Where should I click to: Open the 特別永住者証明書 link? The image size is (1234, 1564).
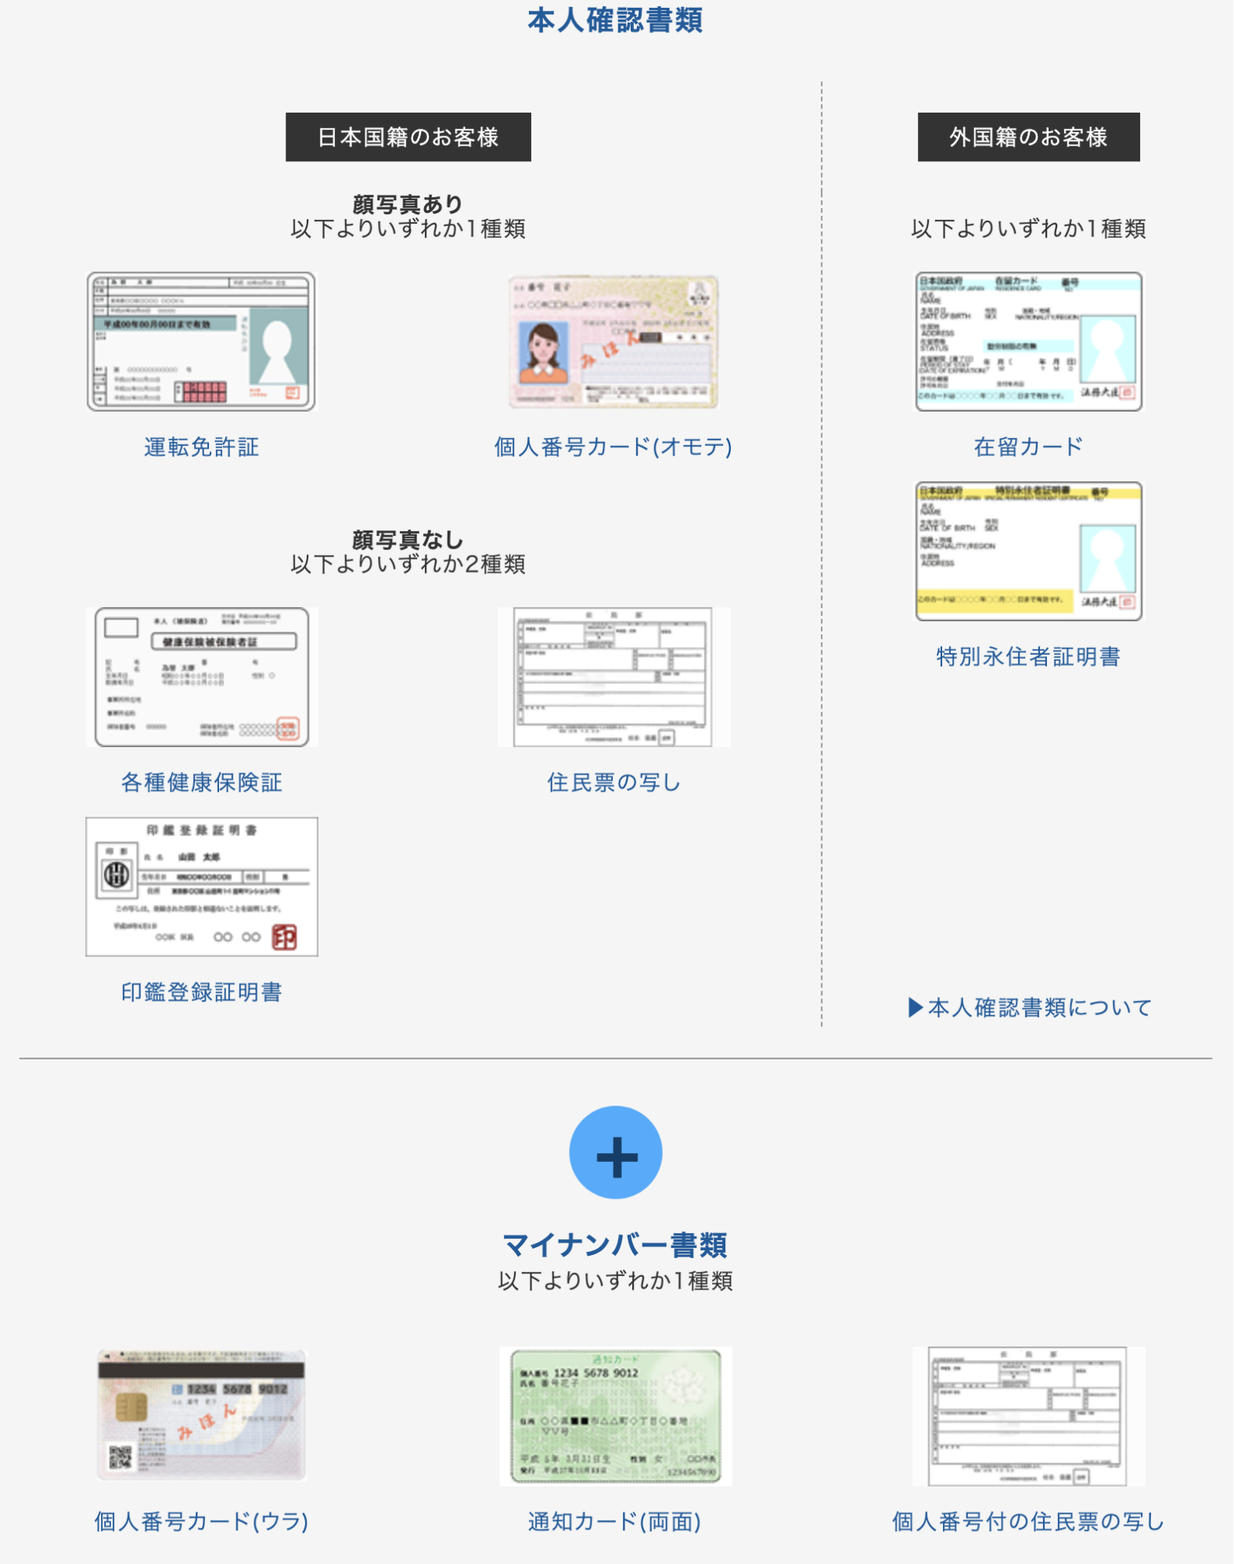click(x=1028, y=656)
